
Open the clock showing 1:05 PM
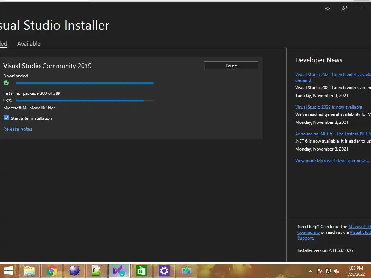tap(355, 271)
